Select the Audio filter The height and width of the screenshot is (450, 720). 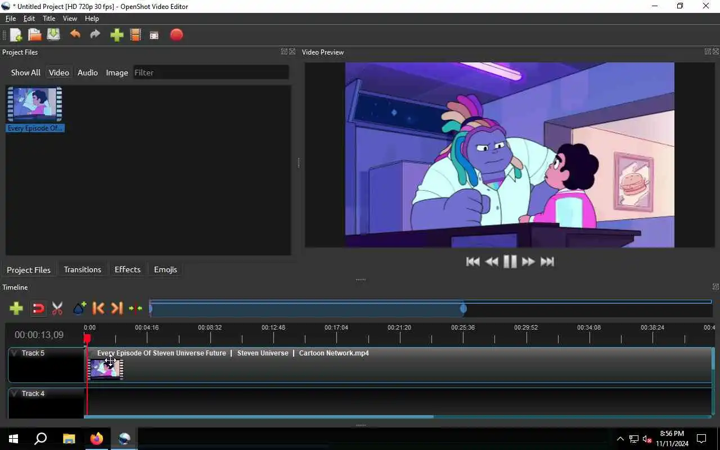tap(88, 73)
